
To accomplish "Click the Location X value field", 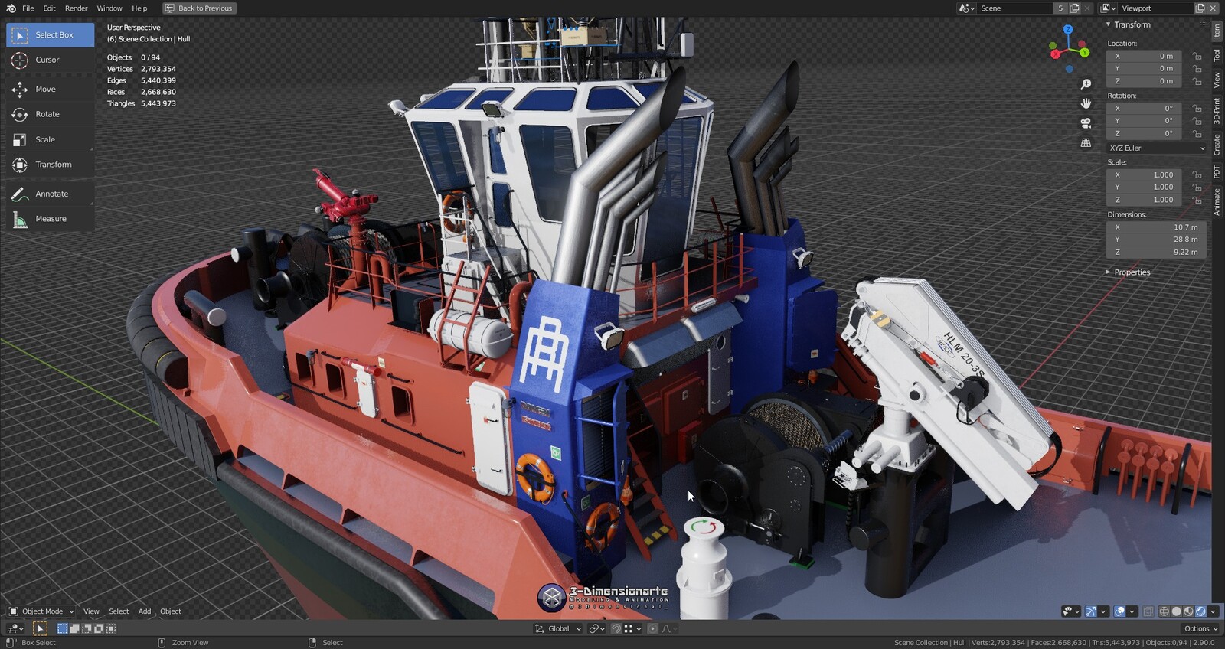I will [1145, 56].
